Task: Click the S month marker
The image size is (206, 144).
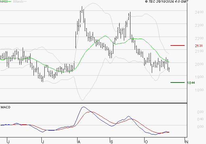Action: coord(111,142)
